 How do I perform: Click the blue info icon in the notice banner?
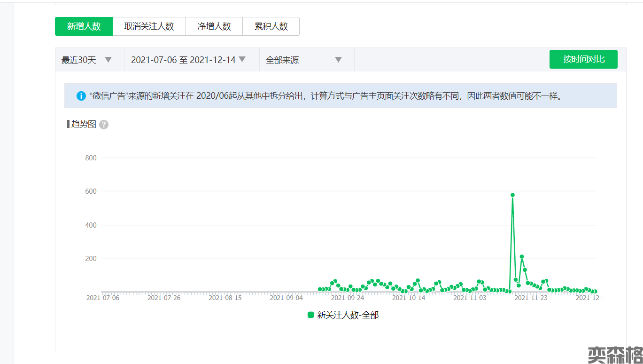click(x=81, y=96)
